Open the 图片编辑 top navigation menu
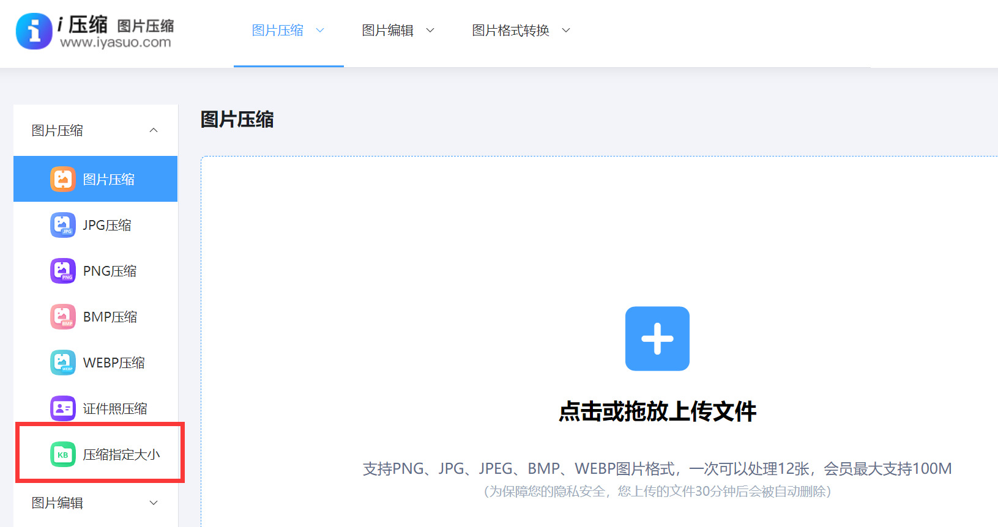 388,31
